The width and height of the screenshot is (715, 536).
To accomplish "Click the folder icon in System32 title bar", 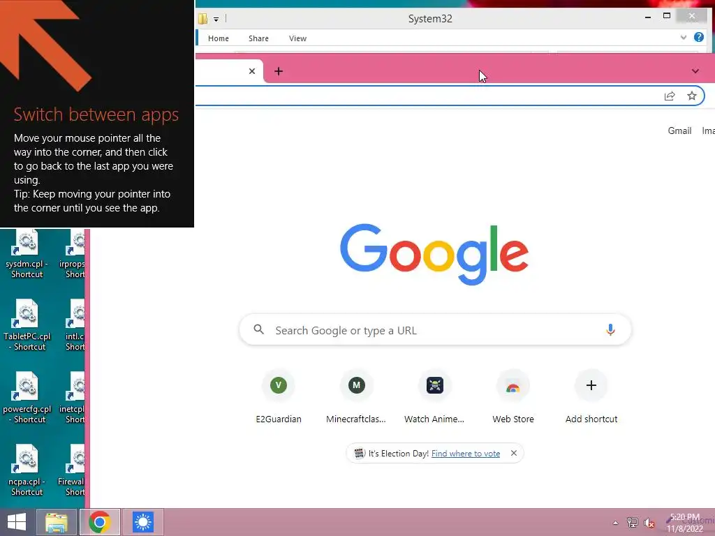I will tap(203, 19).
